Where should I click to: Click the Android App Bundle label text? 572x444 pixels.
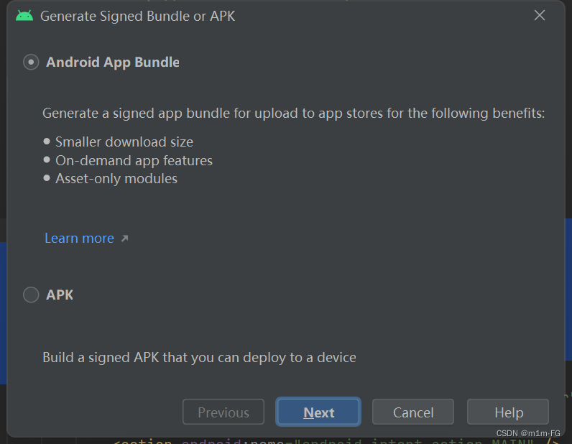[x=113, y=63]
